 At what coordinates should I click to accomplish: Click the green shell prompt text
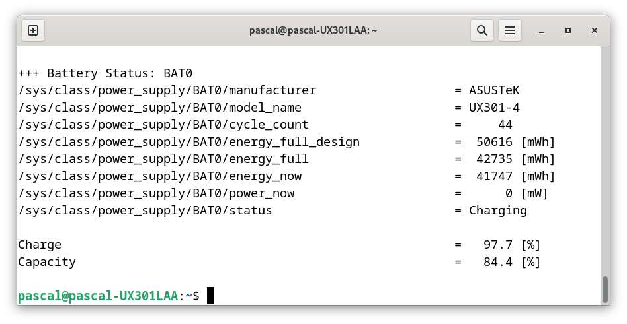click(x=98, y=296)
